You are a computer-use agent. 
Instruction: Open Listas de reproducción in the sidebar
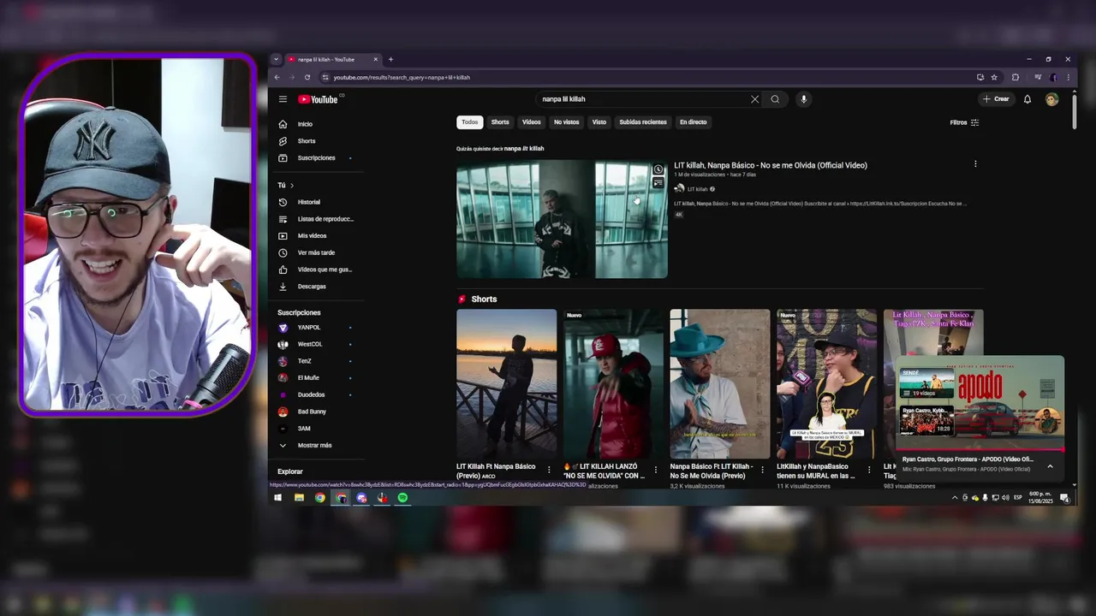coord(325,219)
